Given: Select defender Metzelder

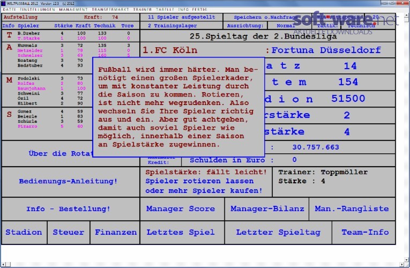Looking at the screenshot, I should click(30, 50).
